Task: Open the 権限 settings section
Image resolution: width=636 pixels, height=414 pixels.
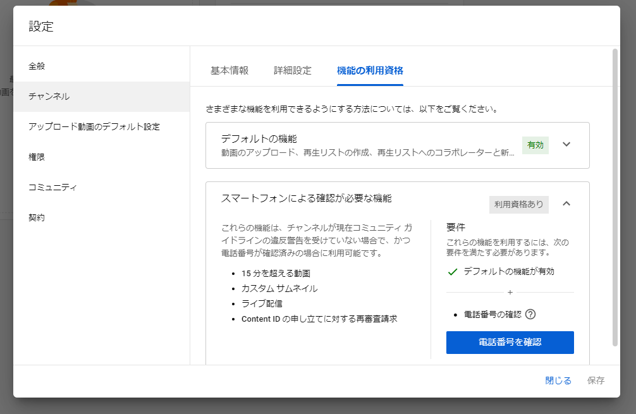Action: click(37, 157)
